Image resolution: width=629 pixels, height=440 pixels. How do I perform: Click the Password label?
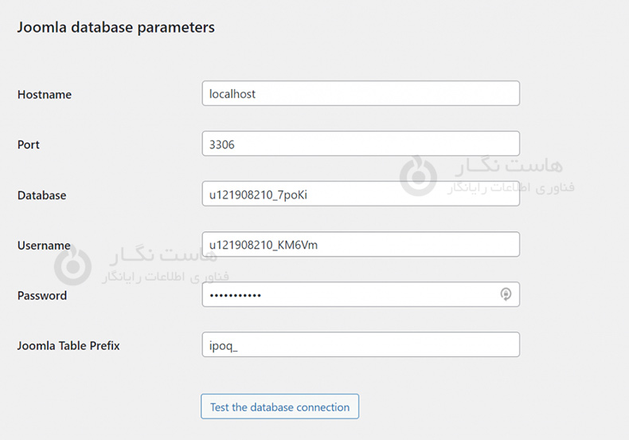point(42,295)
